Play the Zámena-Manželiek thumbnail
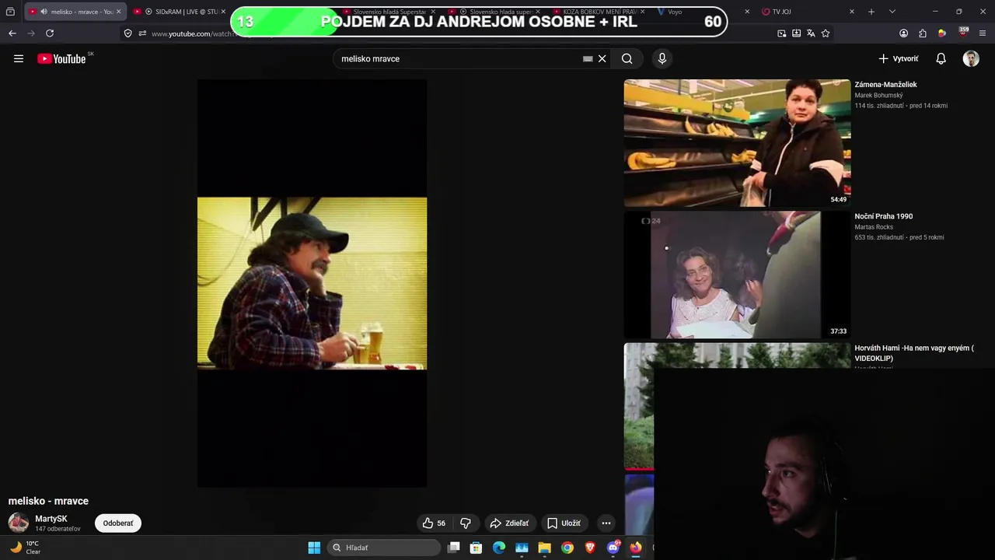This screenshot has height=560, width=995. pyautogui.click(x=737, y=143)
